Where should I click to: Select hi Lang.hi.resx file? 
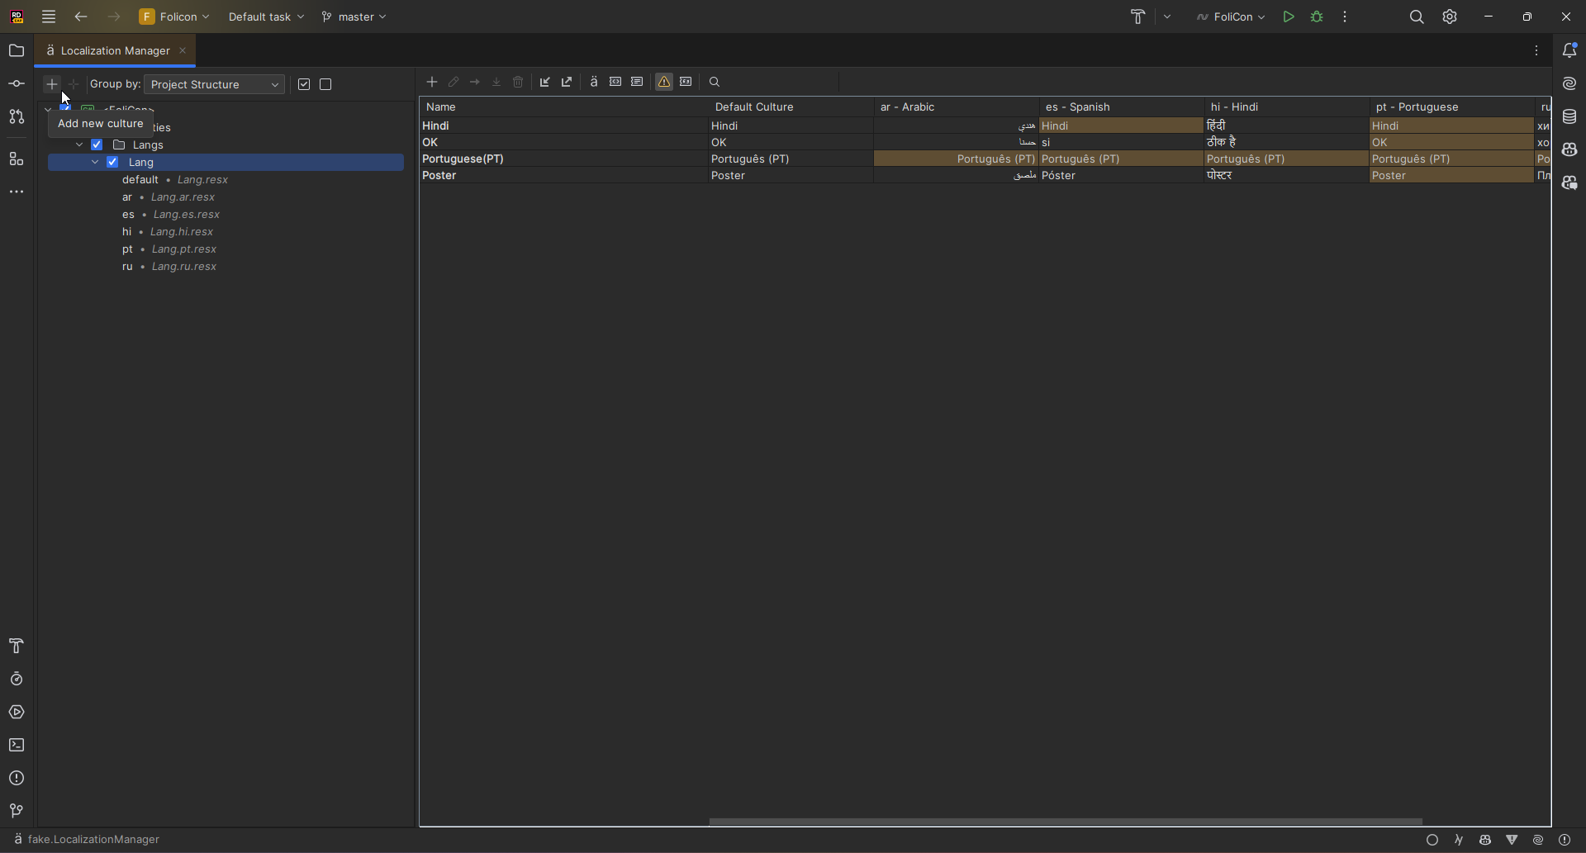(x=168, y=231)
